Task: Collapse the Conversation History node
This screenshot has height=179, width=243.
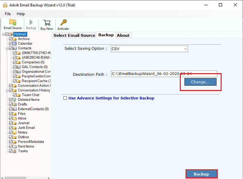Action: point(7,91)
